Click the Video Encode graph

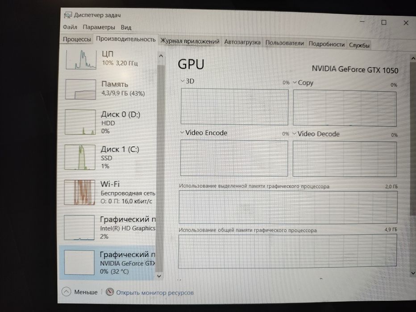pos(234,158)
